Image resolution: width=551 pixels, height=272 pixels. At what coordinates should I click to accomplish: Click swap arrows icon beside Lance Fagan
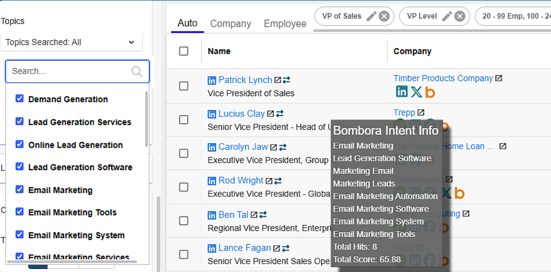click(286, 249)
